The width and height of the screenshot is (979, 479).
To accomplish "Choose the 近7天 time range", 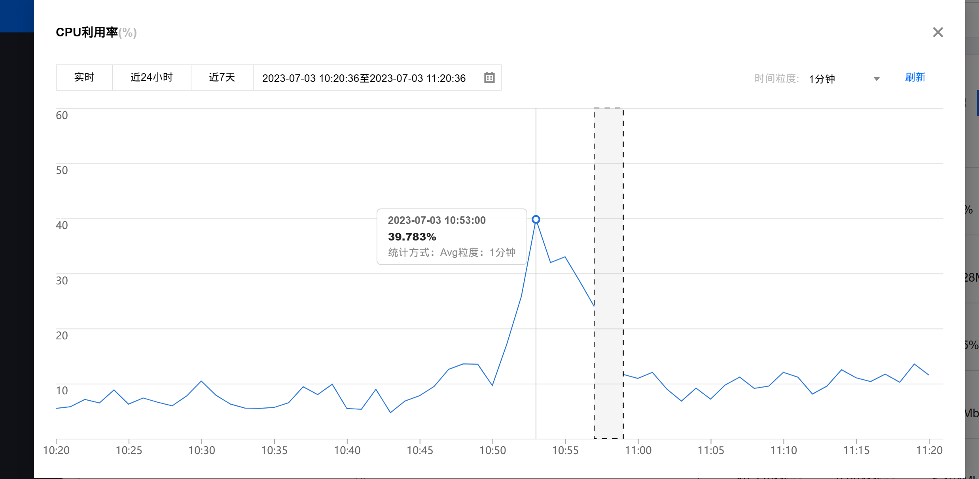I will point(222,78).
